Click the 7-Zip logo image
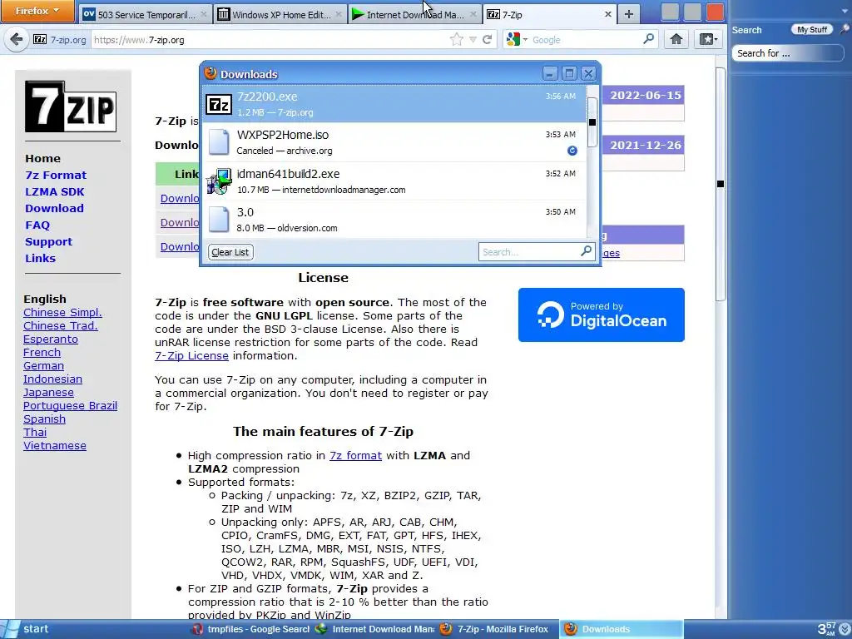Viewport: 852px width, 639px height. [x=71, y=106]
